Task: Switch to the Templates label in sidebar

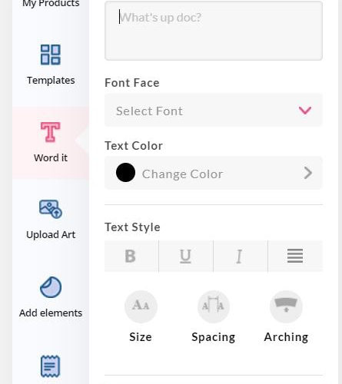Action: [51, 81]
